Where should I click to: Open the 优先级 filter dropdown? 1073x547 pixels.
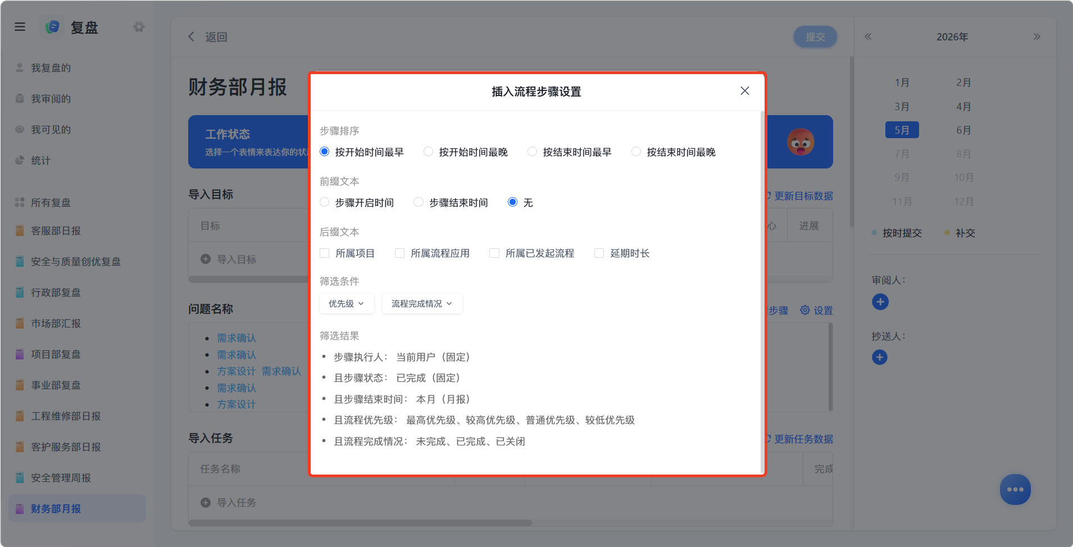click(346, 304)
